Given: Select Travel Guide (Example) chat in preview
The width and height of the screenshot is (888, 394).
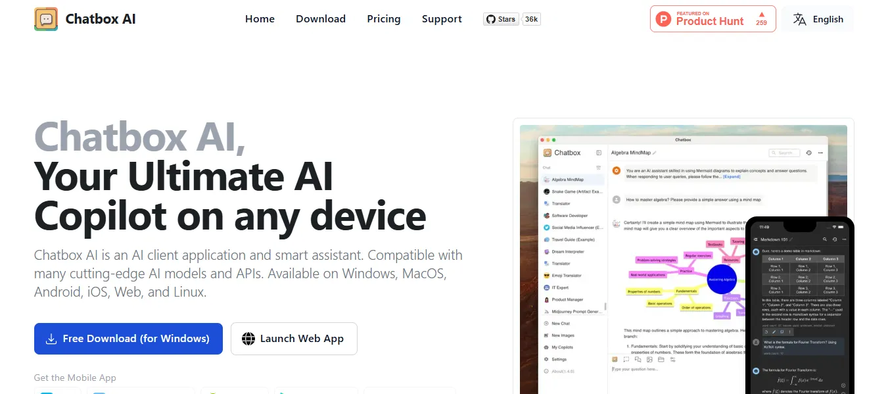Looking at the screenshot, I should coord(572,239).
